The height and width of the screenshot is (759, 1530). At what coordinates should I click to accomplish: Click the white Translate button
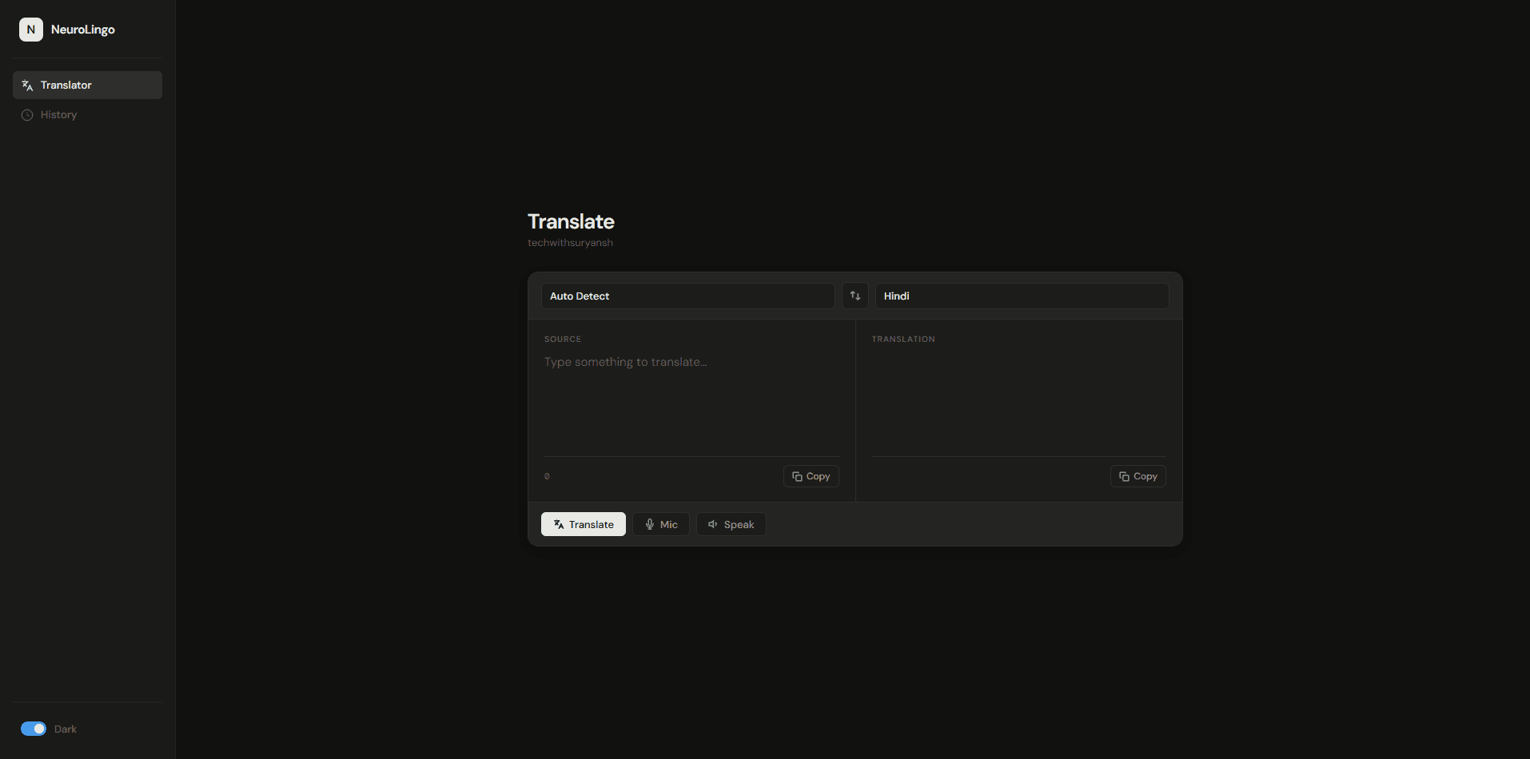point(584,524)
